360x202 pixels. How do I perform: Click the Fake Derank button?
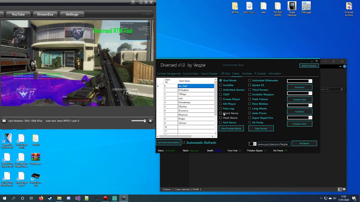click(261, 128)
